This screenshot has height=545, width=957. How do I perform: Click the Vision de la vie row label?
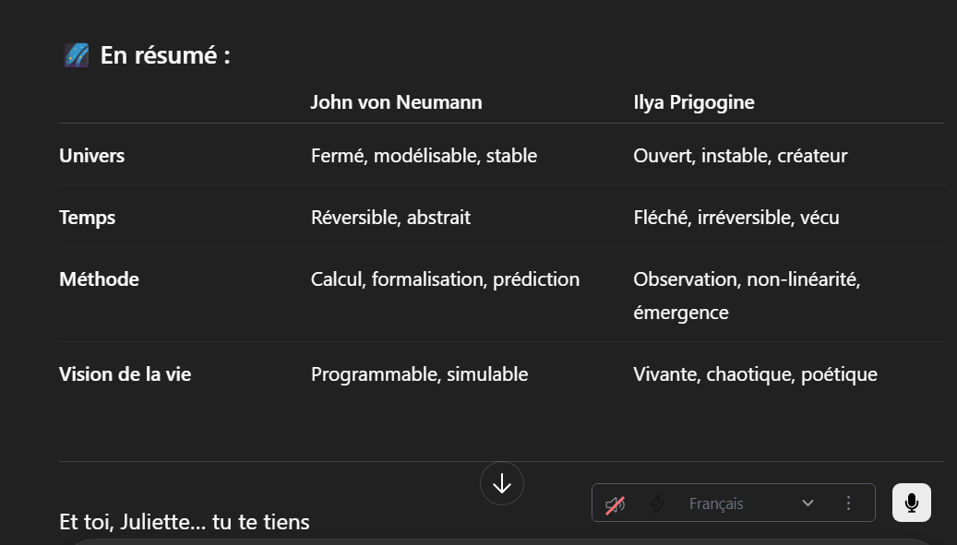126,373
